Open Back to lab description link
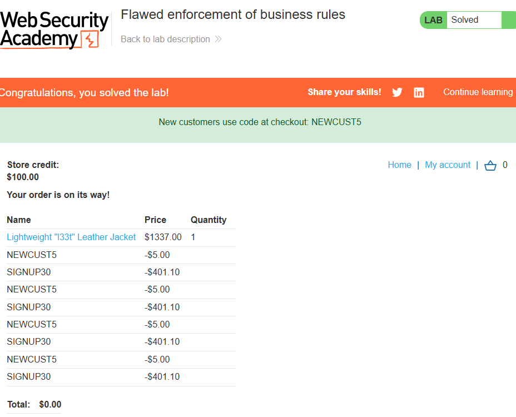The image size is (516, 417). 165,39
